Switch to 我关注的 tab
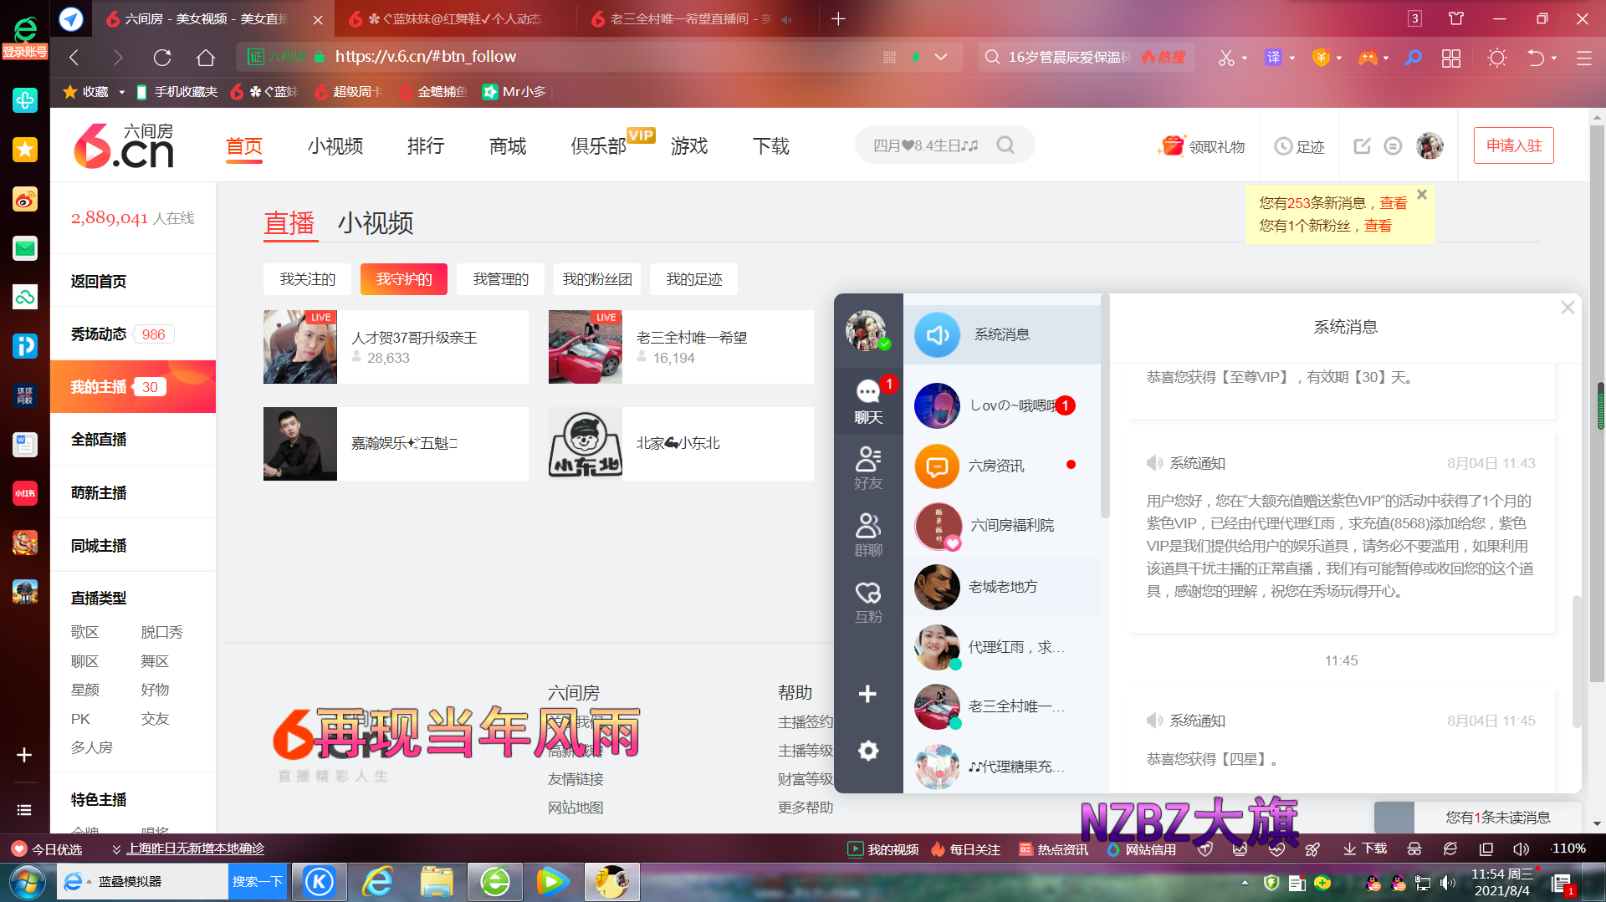Screen dimensions: 1606x902 tap(307, 279)
